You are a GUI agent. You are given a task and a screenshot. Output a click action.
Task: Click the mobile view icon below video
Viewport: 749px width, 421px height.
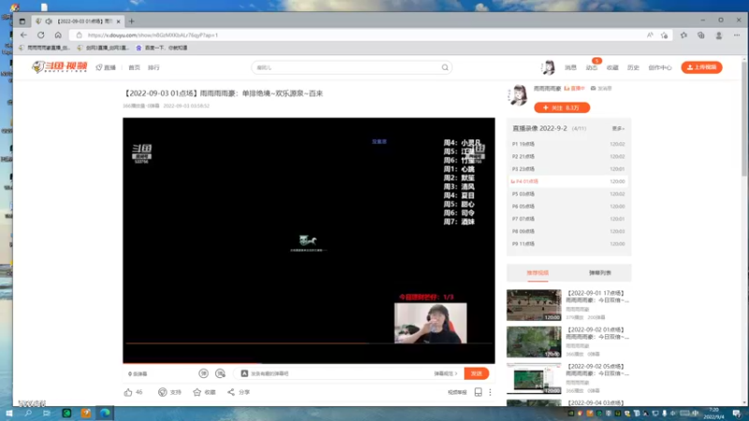pyautogui.click(x=478, y=392)
